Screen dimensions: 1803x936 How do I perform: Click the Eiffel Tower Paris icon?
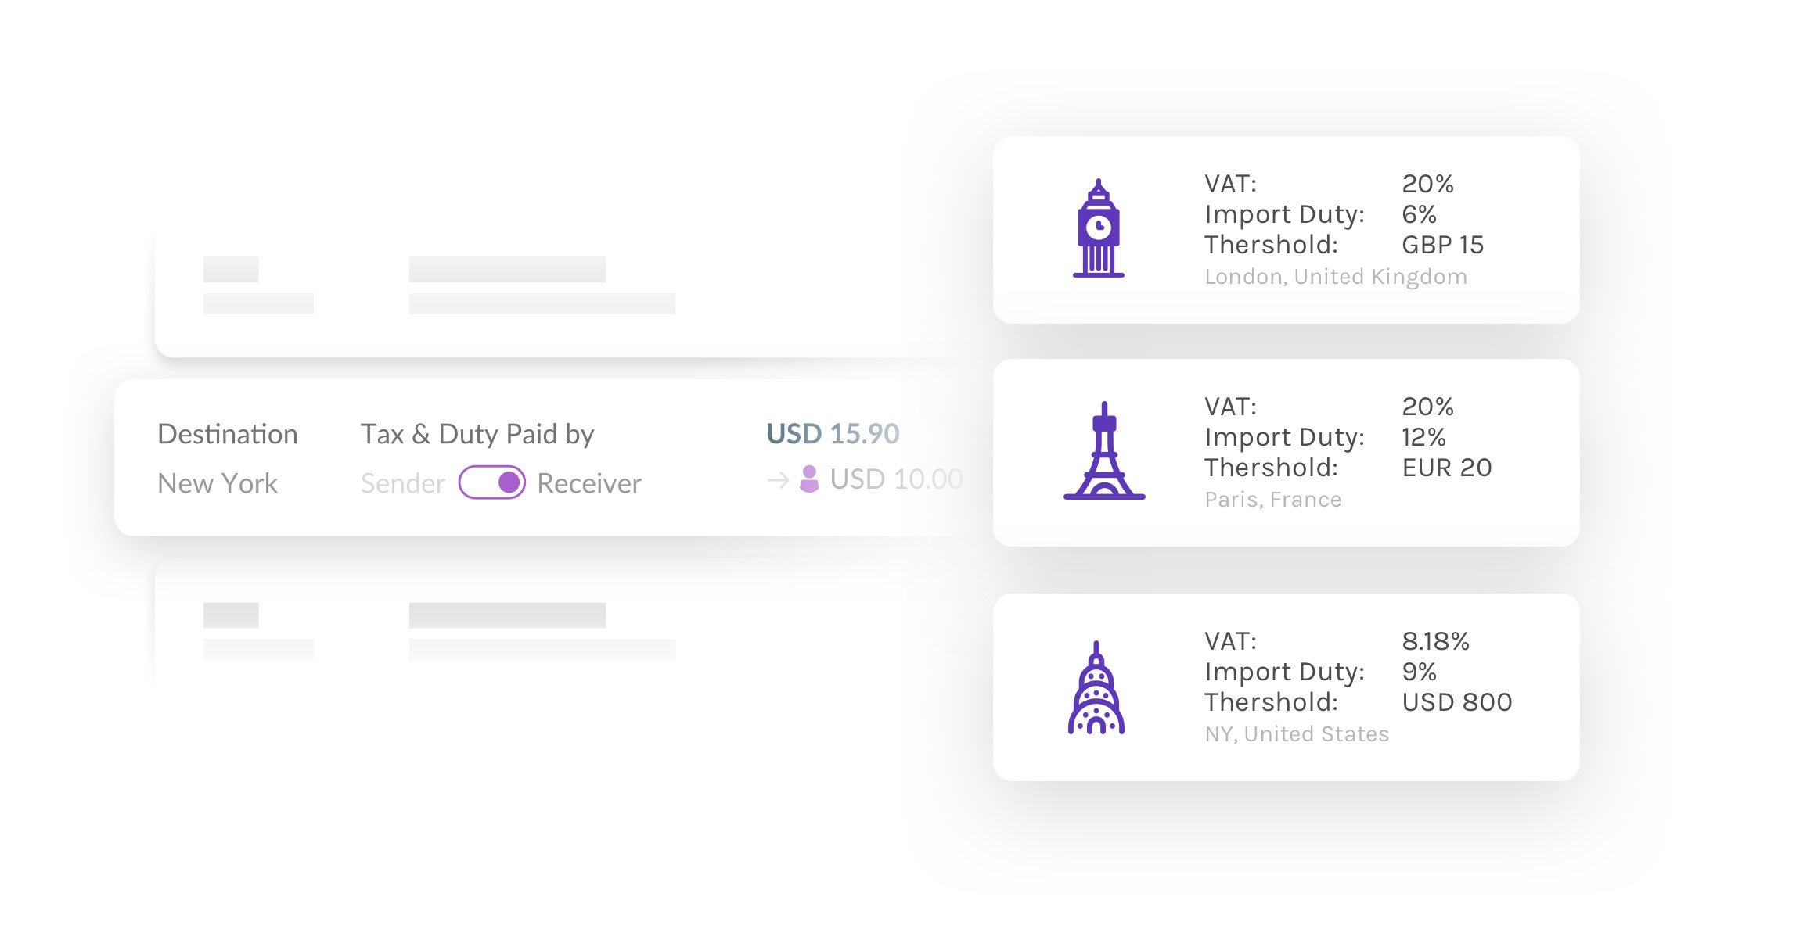(1104, 450)
